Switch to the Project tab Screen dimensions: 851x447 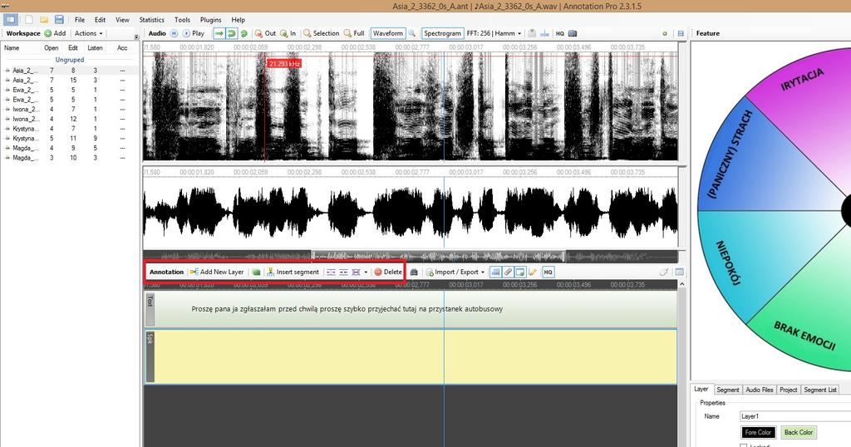[788, 390]
